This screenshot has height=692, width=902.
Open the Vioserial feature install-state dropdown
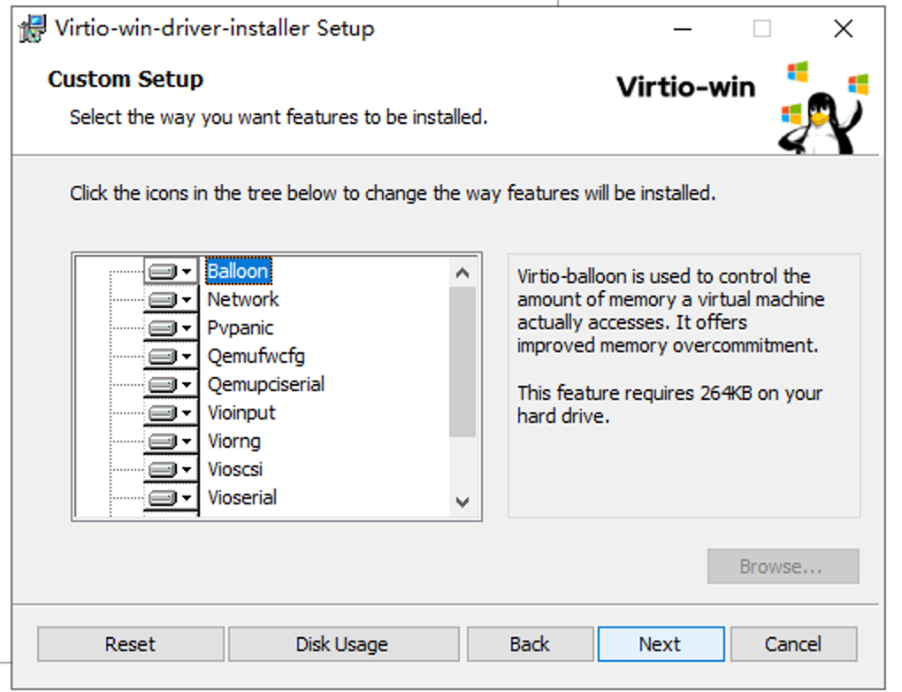click(x=171, y=497)
